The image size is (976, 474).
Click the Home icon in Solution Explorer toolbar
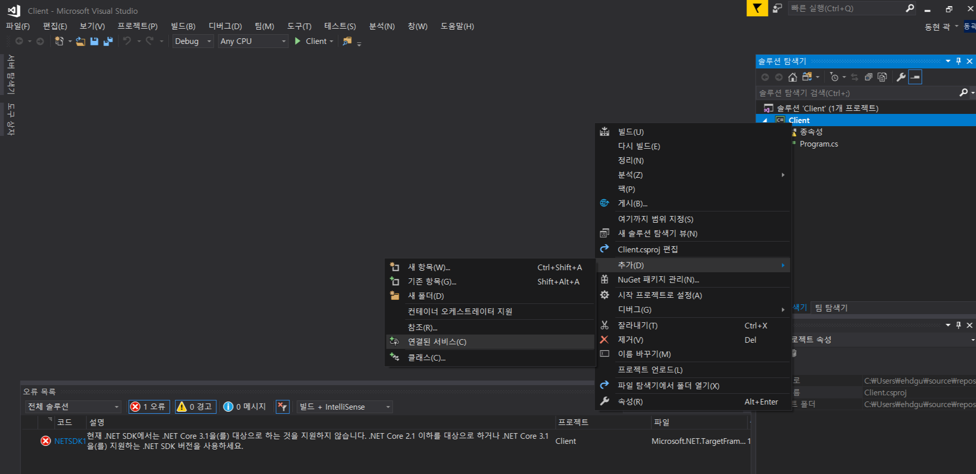click(x=792, y=77)
